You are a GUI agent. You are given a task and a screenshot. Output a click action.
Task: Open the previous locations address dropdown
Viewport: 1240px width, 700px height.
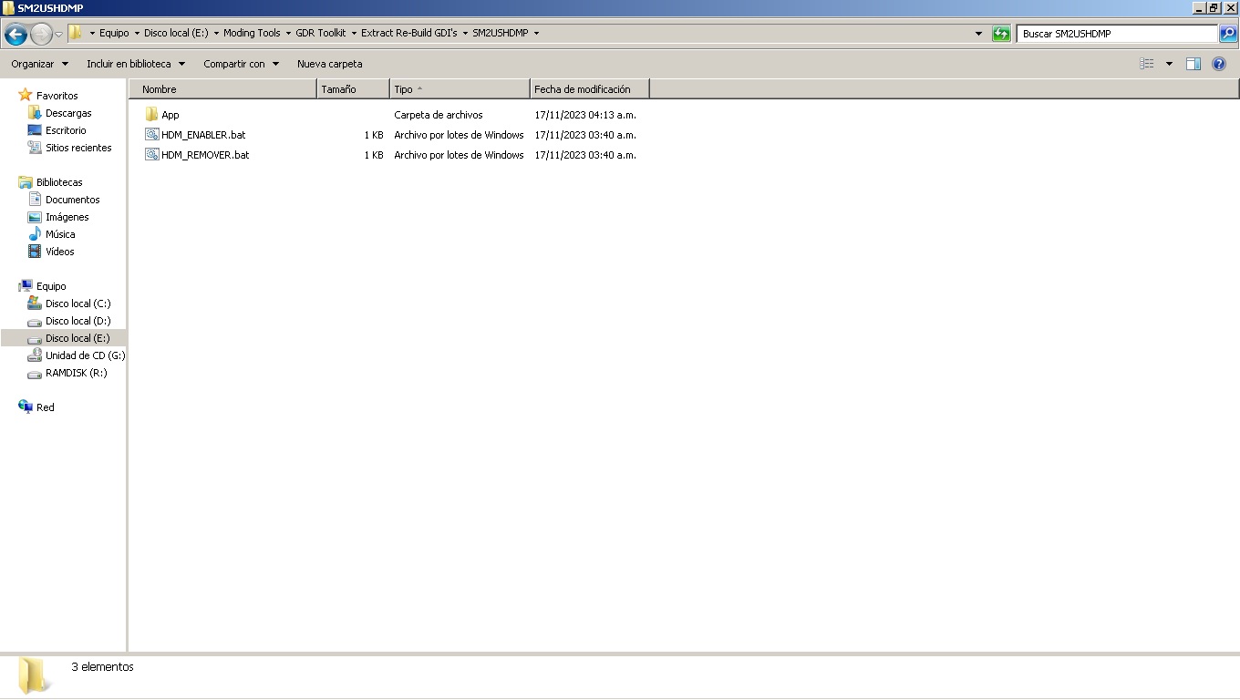978,34
